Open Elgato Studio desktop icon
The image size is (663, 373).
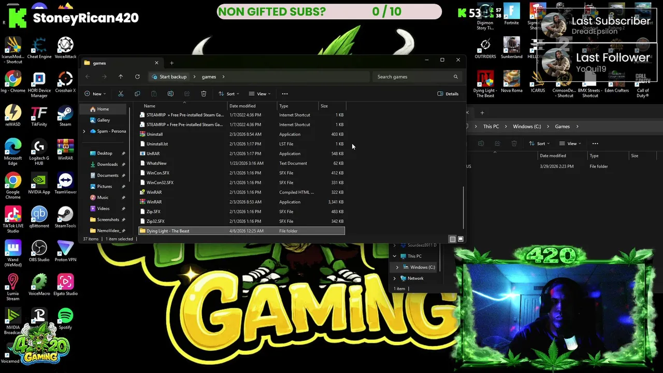click(x=65, y=284)
